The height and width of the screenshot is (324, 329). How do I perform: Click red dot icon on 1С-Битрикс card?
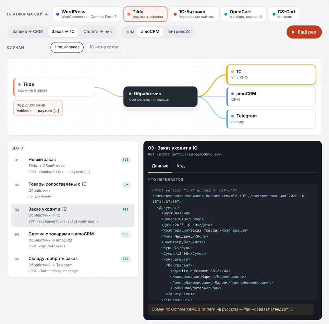[175, 14]
